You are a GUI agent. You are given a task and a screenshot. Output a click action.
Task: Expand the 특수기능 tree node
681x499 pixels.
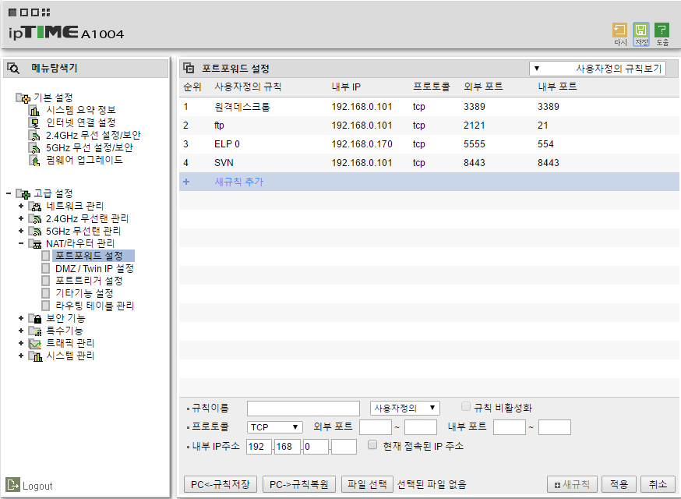point(21,331)
